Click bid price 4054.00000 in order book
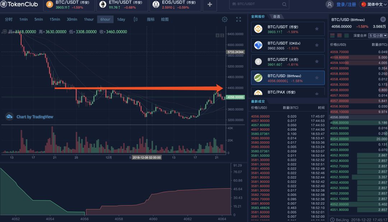The image size is (388, 222). (x=339, y=139)
